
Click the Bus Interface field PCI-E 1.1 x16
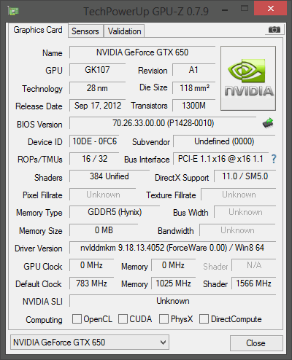(220, 159)
